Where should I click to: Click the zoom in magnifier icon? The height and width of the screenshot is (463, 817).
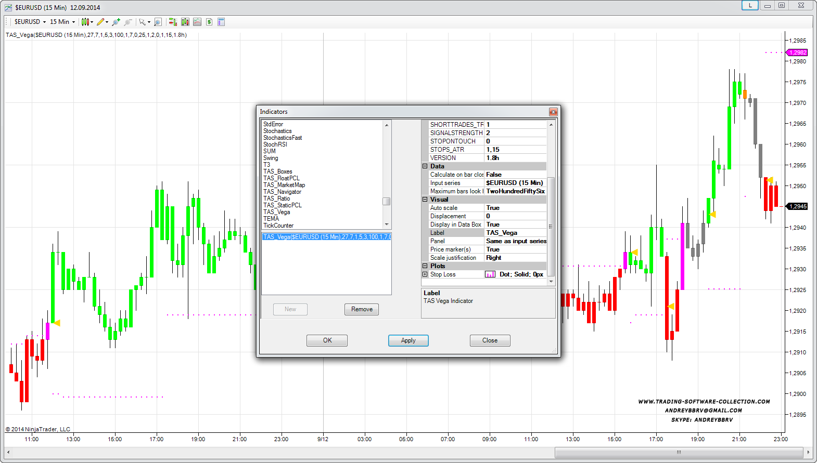pos(116,22)
